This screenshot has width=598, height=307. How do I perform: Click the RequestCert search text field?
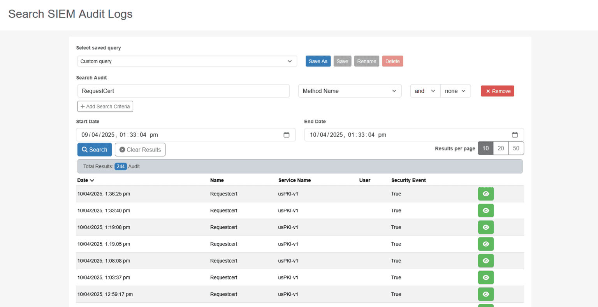(x=183, y=91)
